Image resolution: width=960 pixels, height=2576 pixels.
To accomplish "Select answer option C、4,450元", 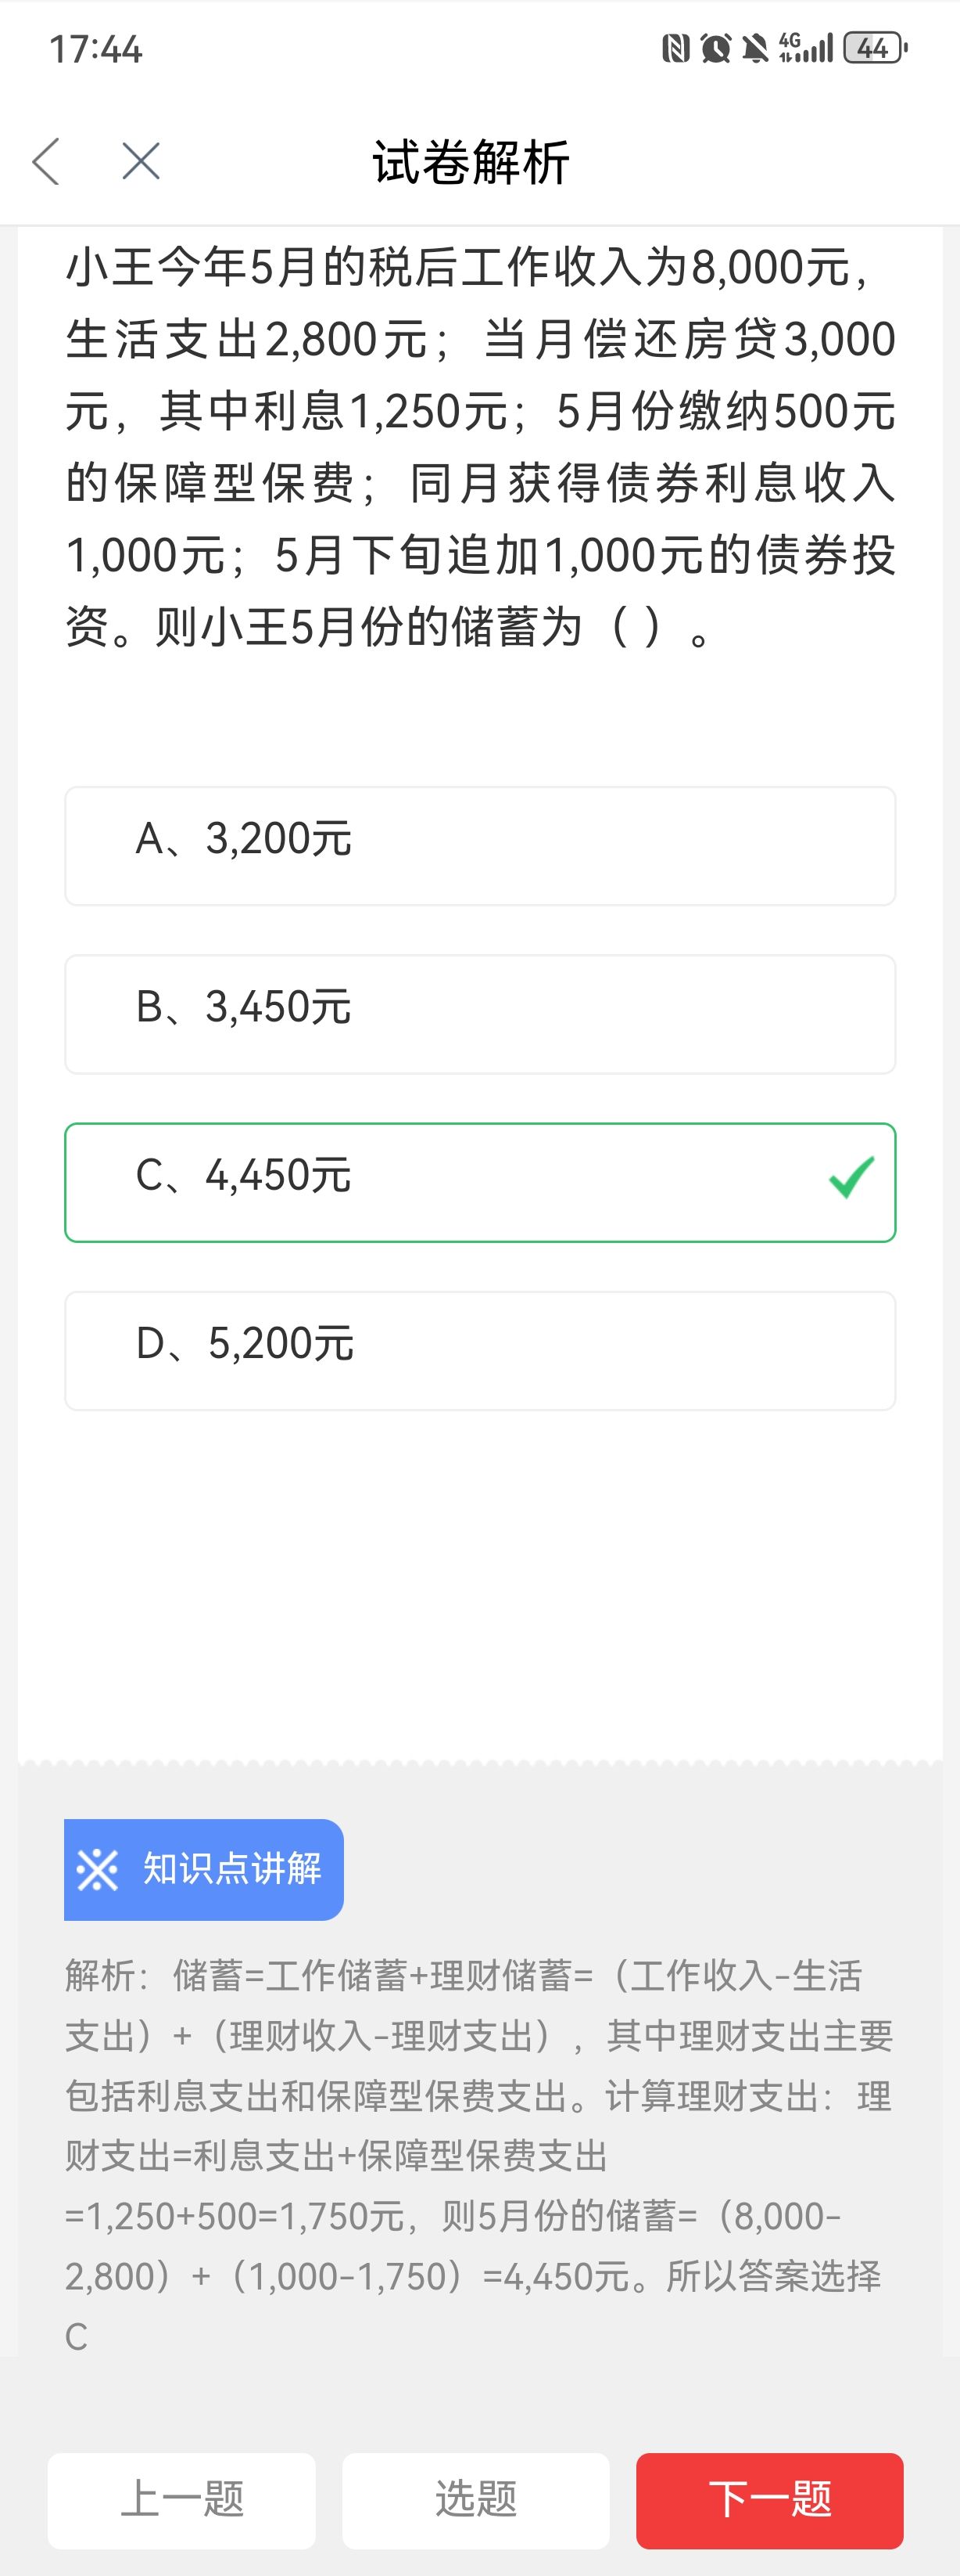I will tap(479, 1182).
